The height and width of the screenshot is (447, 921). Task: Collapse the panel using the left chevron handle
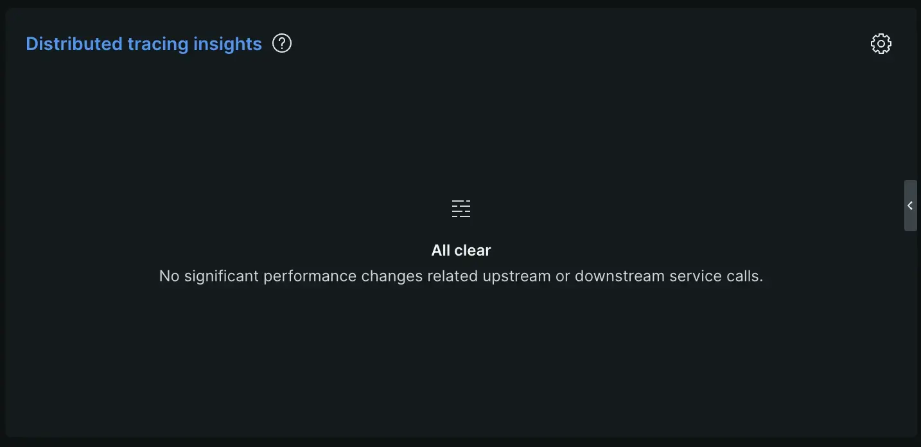click(910, 206)
